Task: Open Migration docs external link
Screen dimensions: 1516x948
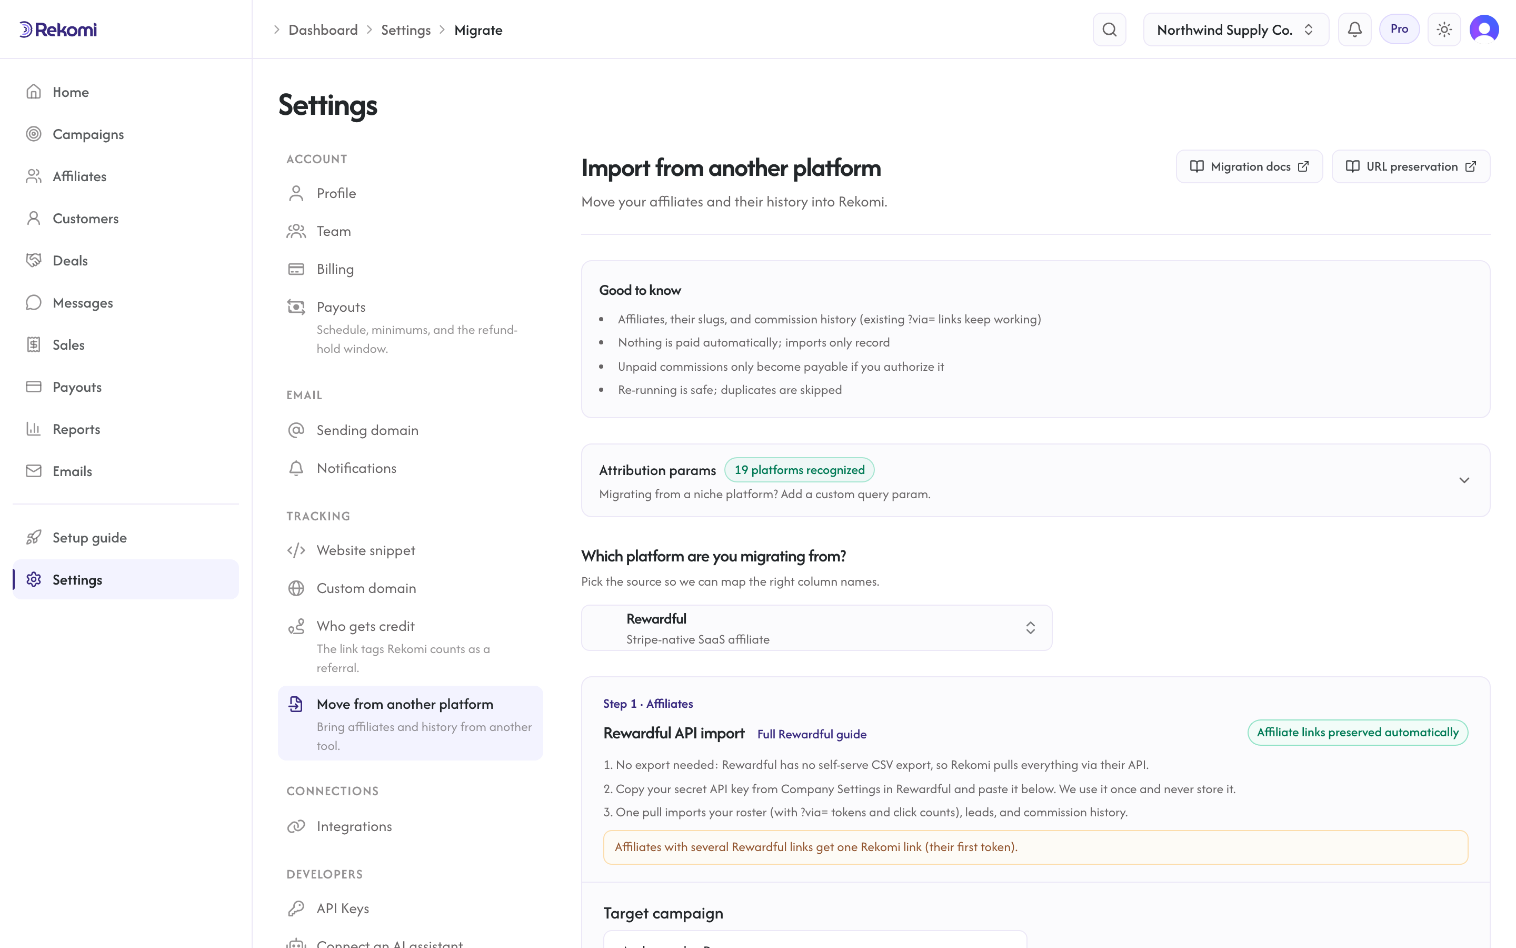Action: tap(1249, 166)
